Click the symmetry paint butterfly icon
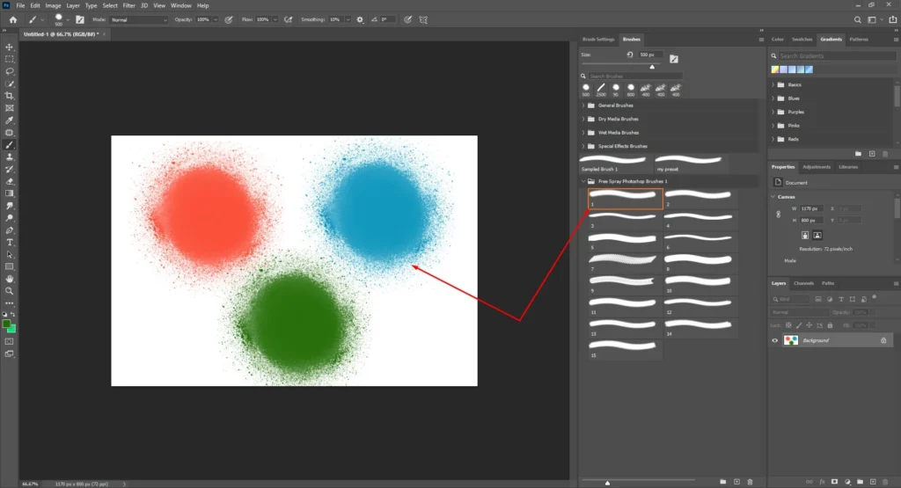Screen dimensions: 901x488 423,19
